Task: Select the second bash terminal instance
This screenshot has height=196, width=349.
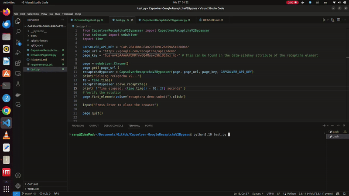Action: tap(337, 136)
